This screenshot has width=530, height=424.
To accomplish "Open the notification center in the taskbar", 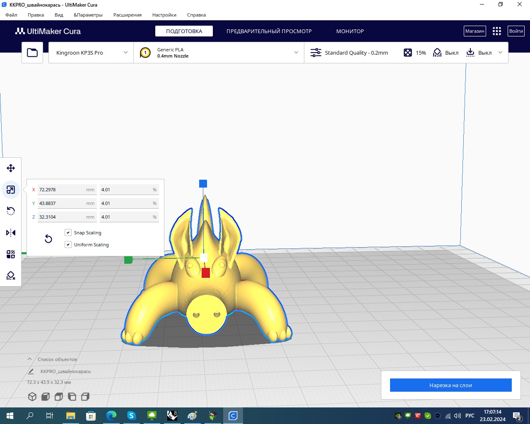I will [517, 416].
